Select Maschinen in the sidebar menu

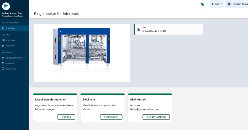[x=11, y=28]
